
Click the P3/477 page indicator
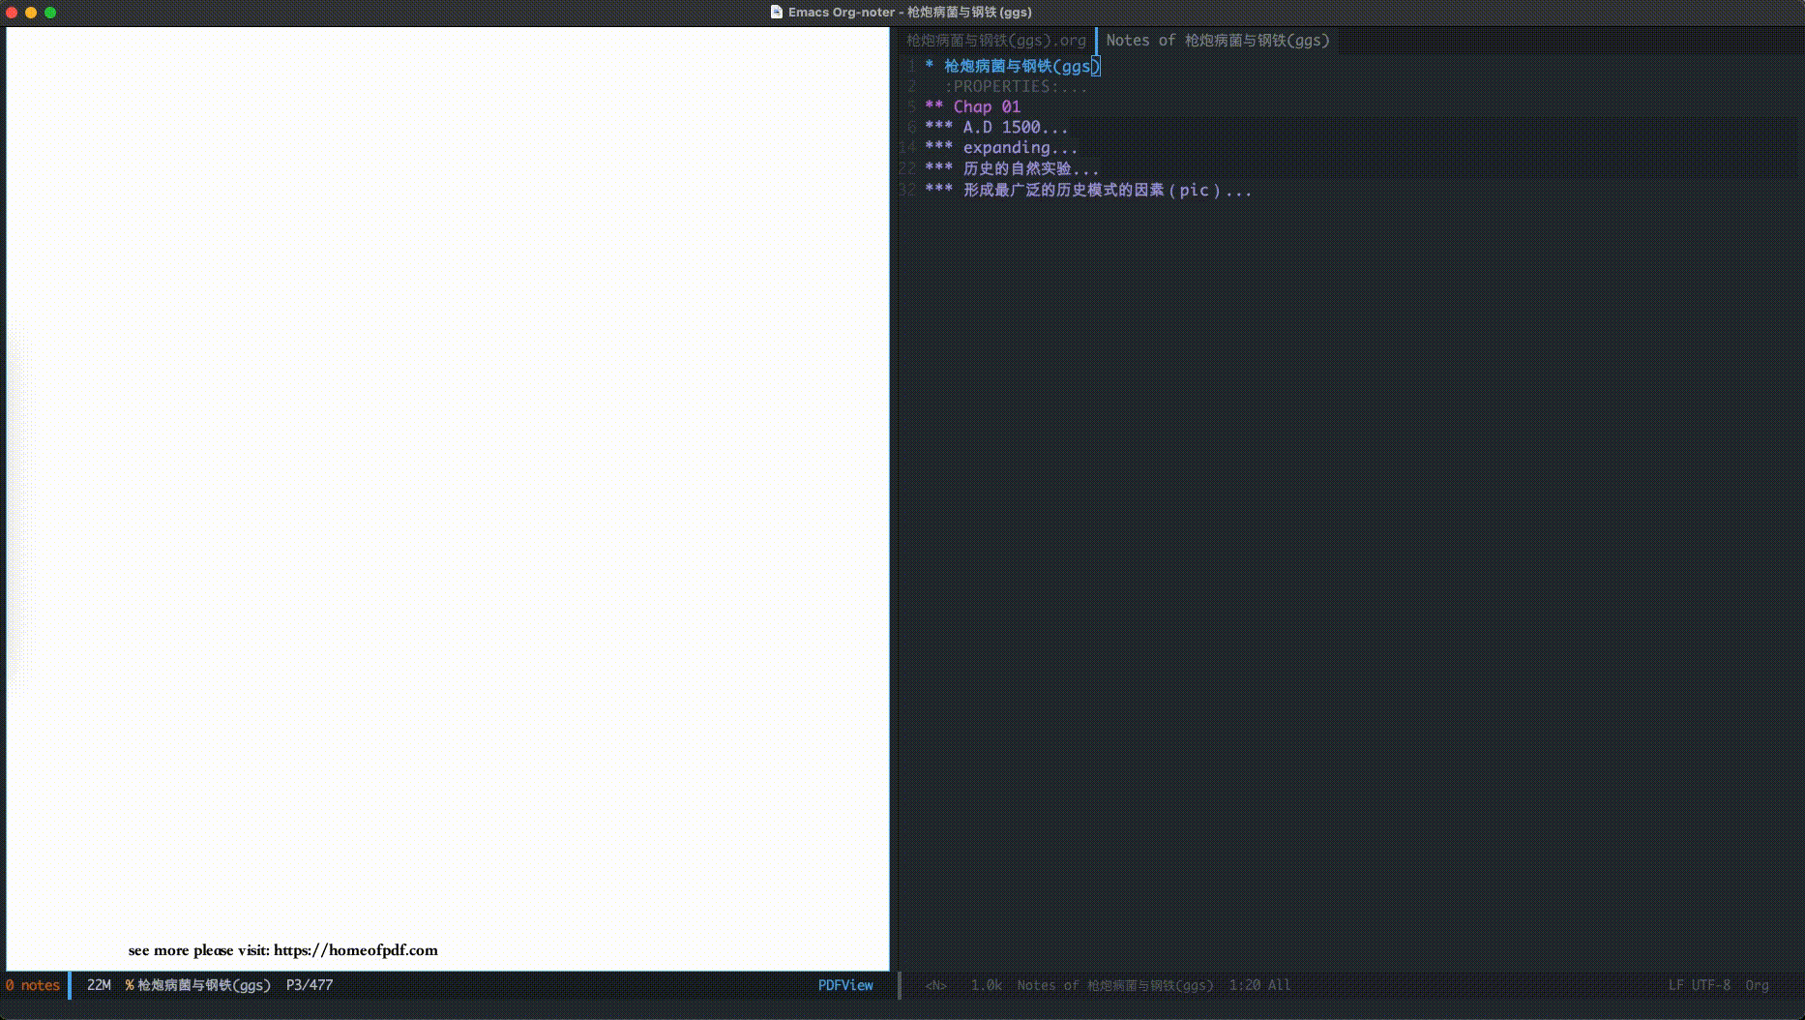pyautogui.click(x=309, y=985)
